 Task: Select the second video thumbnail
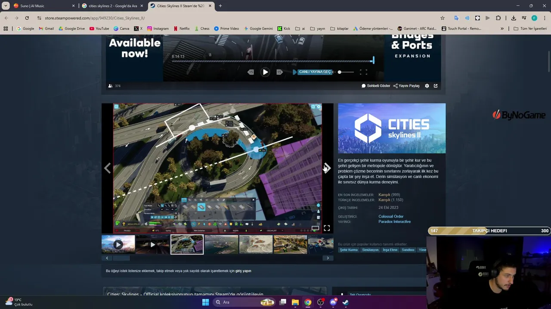(152, 245)
